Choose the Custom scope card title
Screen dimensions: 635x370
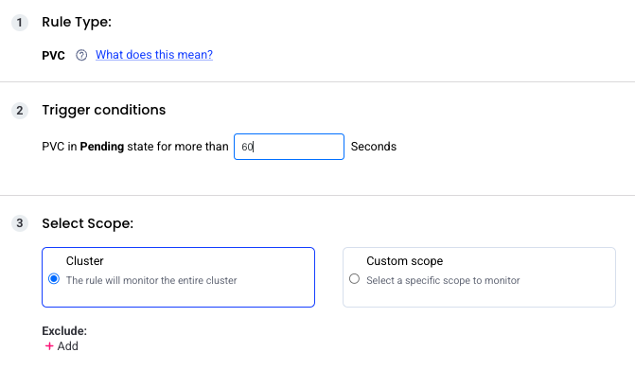coord(405,261)
